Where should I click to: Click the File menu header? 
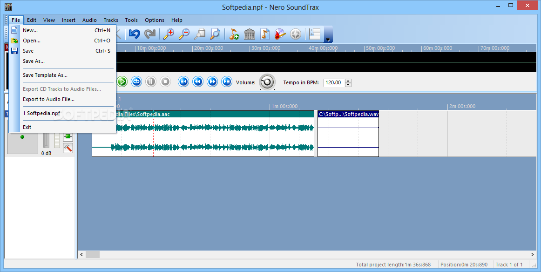(16, 20)
